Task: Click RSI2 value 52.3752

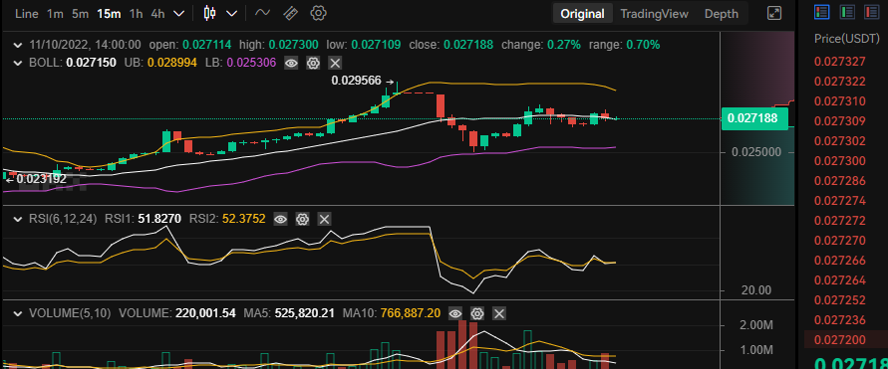Action: point(244,219)
